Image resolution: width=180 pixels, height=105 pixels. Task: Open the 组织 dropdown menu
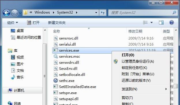12,22
